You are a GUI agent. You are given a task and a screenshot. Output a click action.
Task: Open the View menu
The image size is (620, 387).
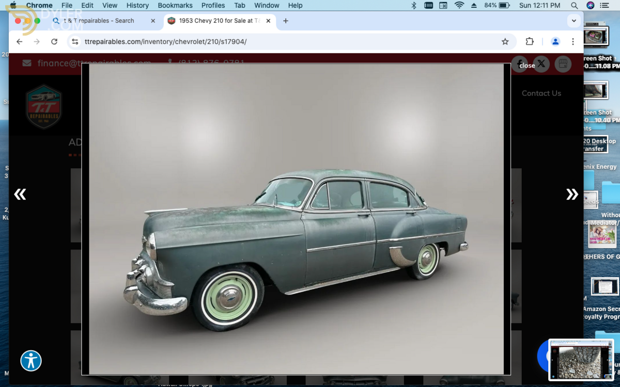point(110,5)
